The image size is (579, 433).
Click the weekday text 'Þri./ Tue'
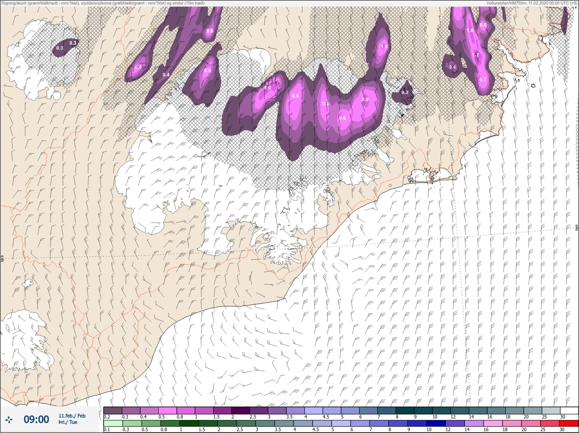point(68,423)
